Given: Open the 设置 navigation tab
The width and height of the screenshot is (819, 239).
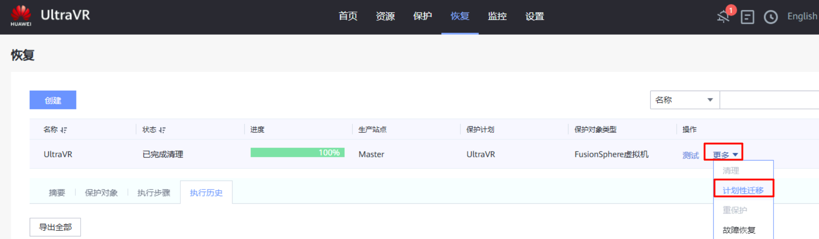Looking at the screenshot, I should click(535, 16).
